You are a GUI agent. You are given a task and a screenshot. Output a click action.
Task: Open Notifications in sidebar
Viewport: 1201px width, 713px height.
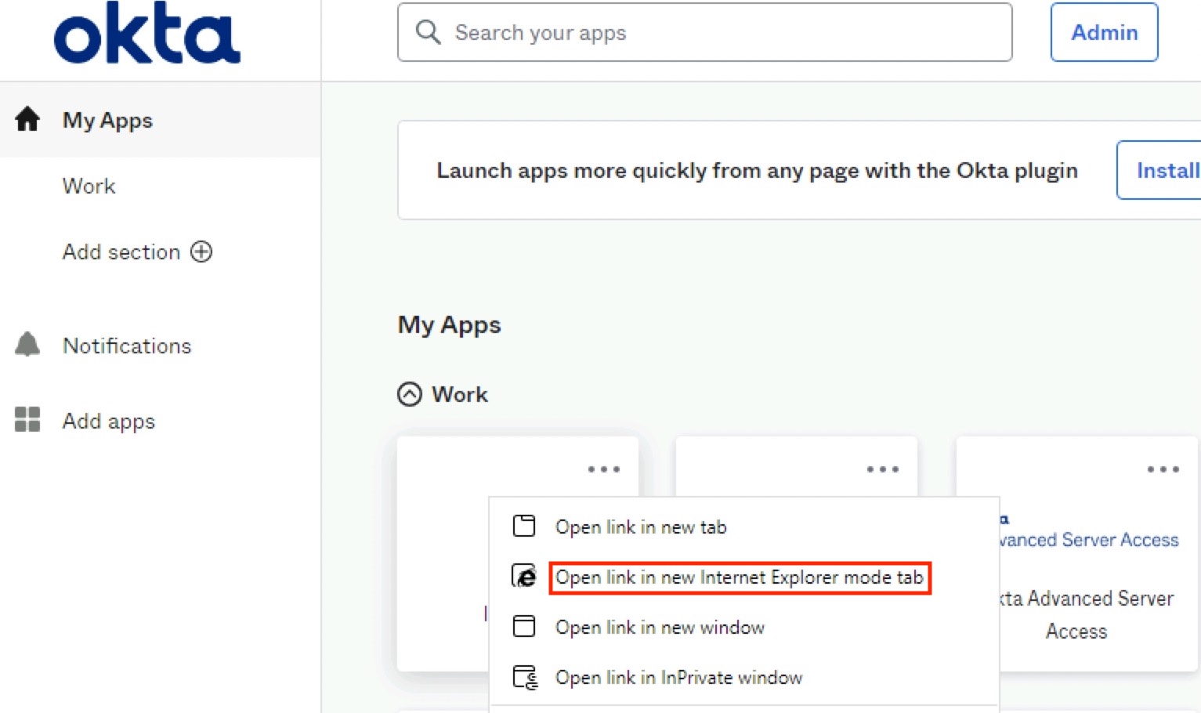[x=127, y=346]
